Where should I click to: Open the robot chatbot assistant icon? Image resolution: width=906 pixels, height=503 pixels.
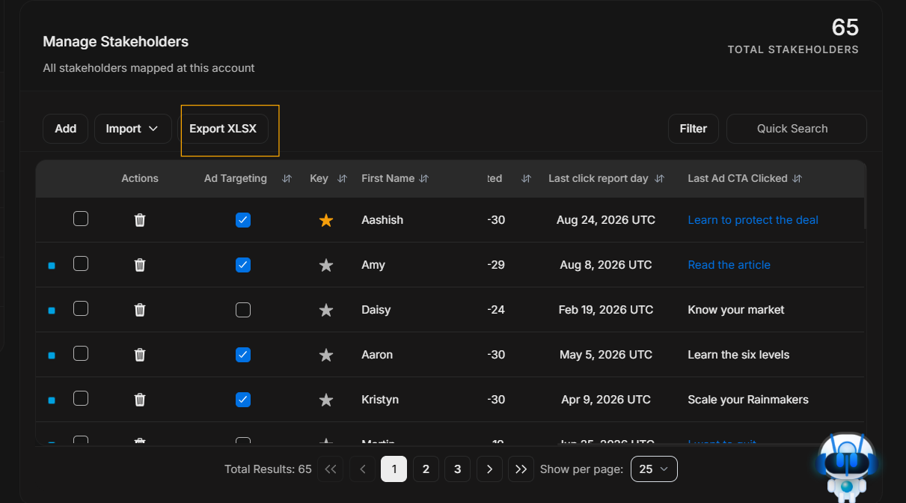845,465
